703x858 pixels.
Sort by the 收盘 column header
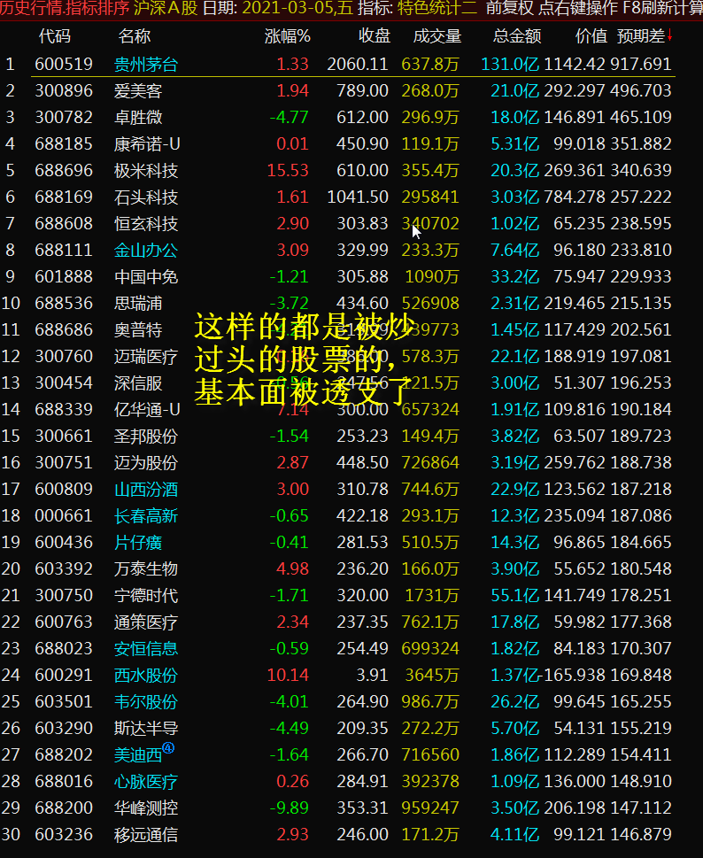click(x=375, y=36)
